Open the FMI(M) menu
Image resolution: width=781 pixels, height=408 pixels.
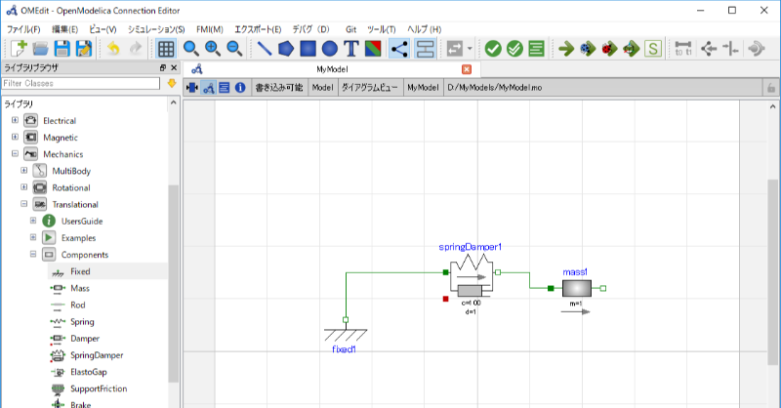click(x=210, y=29)
